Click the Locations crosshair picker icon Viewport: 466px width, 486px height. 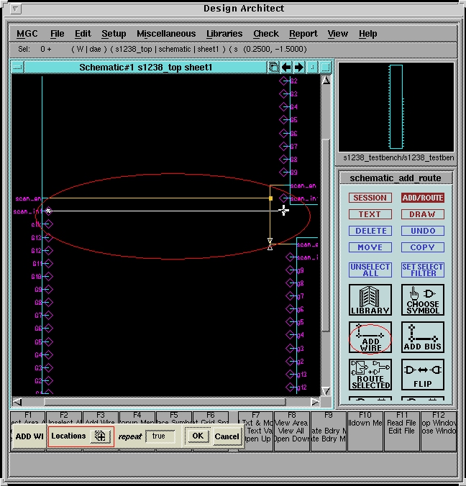(x=100, y=436)
